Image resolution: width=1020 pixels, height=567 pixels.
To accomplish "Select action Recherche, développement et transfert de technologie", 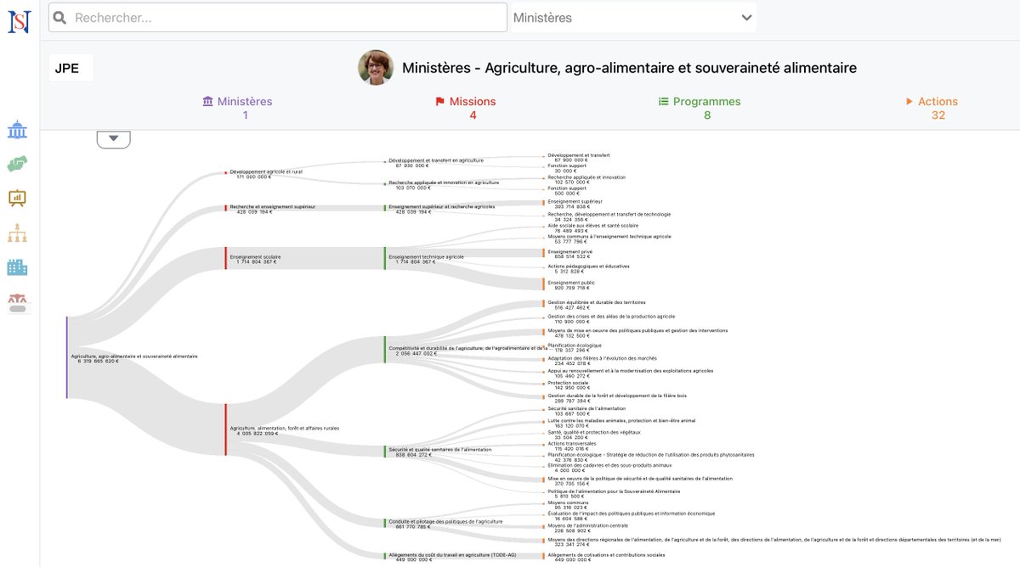I will tap(609, 216).
